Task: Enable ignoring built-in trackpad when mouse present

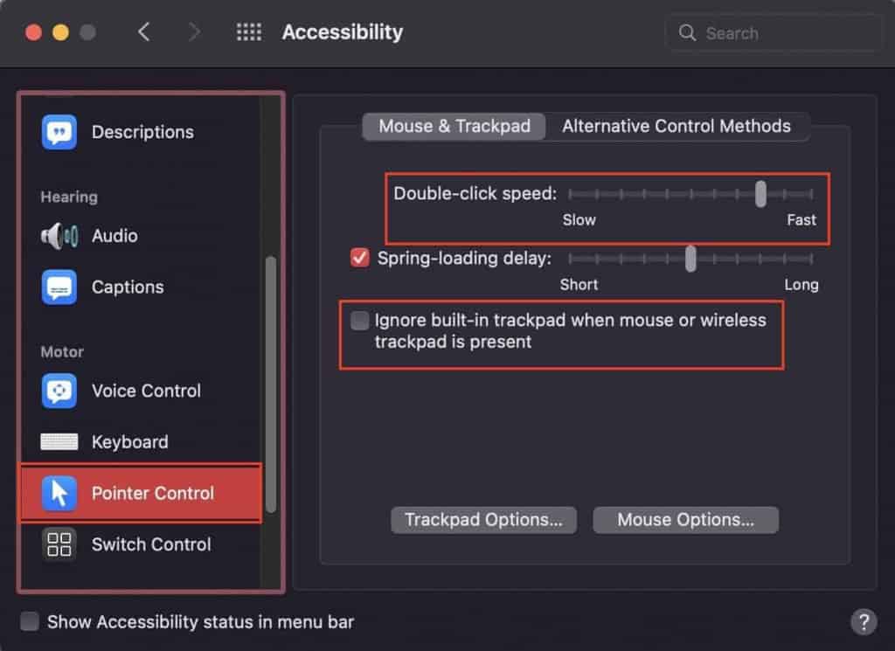Action: (359, 321)
